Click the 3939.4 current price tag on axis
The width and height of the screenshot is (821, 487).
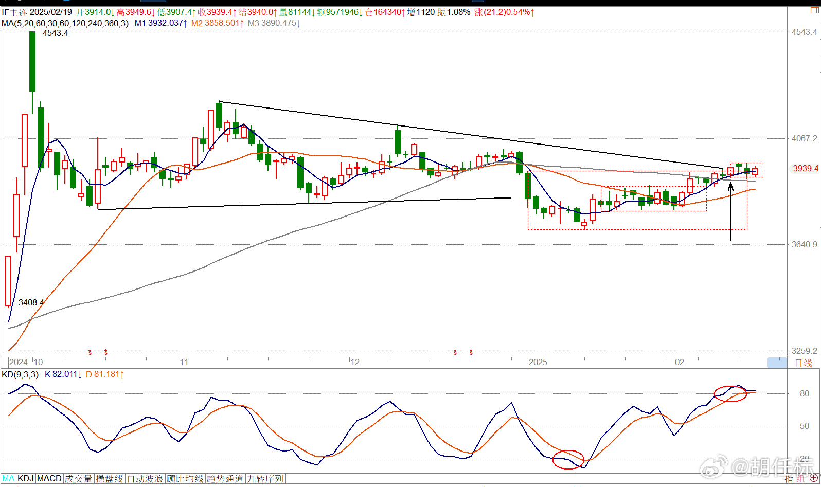coord(805,168)
